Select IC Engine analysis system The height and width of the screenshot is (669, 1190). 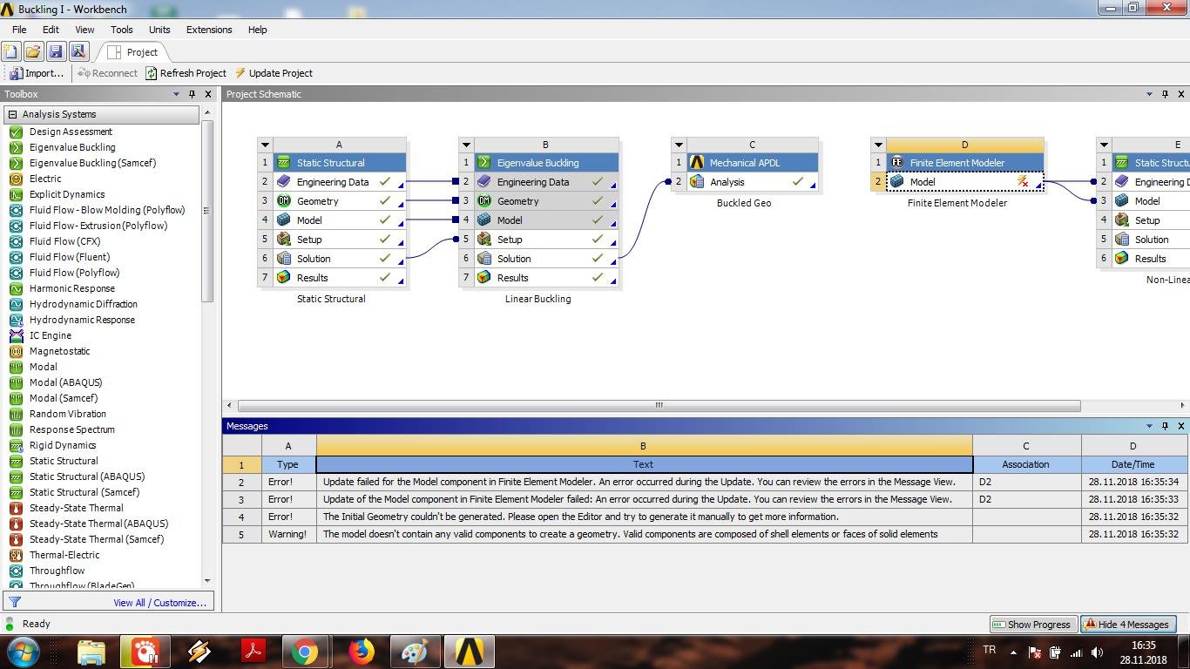pyautogui.click(x=51, y=335)
